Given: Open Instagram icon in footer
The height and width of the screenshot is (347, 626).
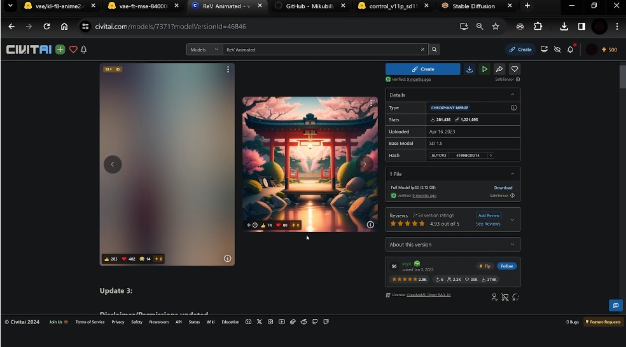Looking at the screenshot, I should tap(270, 322).
